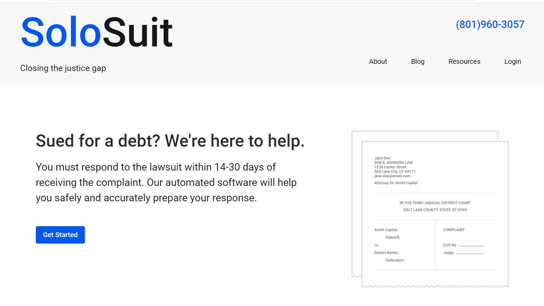Screen dimensions: 544x306
Task: Go to the Blog page
Action: (418, 61)
